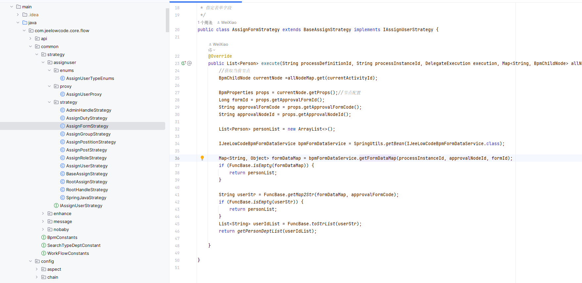Collapse the assignuser package folder
This screenshot has height=283, width=582.
(43, 63)
